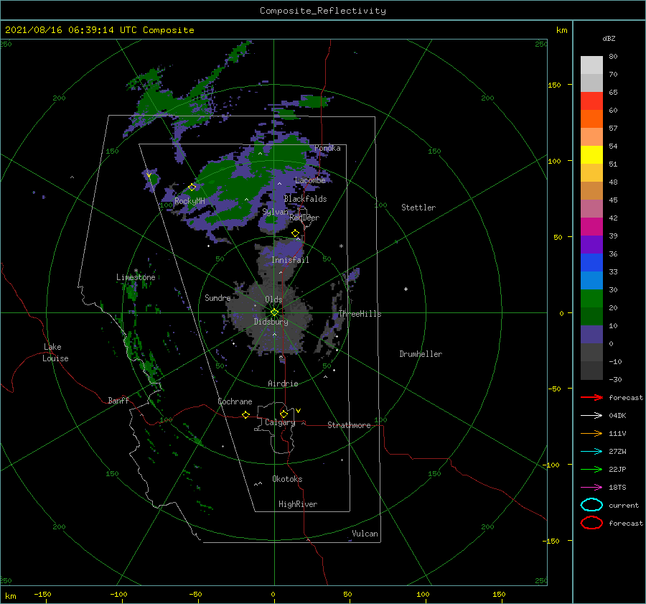Click the ThreeHills town label
Screen dimensions: 646x604
(x=360, y=314)
